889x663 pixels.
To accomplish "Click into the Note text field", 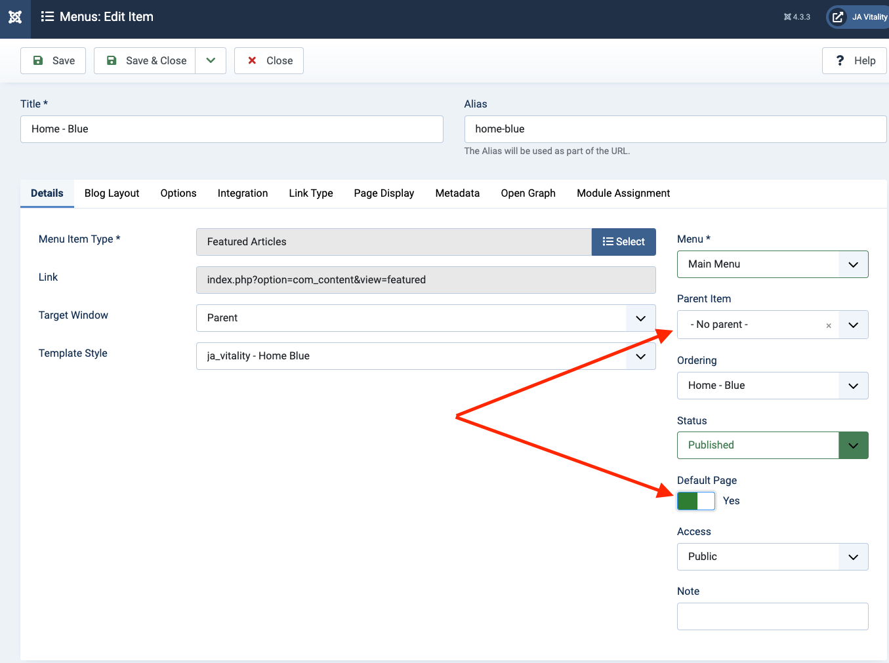I will click(772, 616).
